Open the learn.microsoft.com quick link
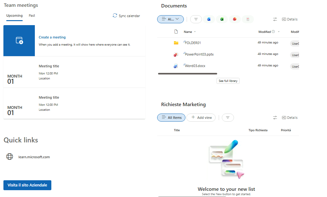The width and height of the screenshot is (327, 197). [x=34, y=157]
